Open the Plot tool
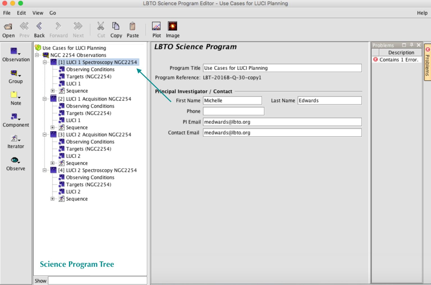 (156, 26)
